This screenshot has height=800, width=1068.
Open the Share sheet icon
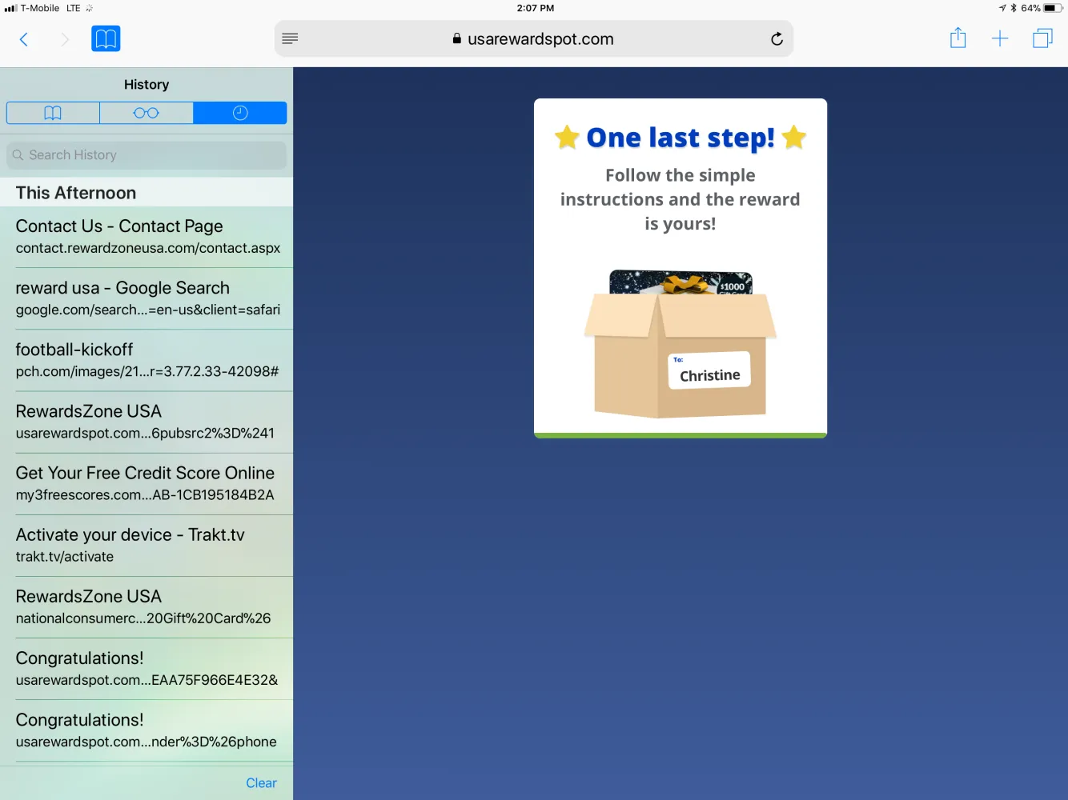(958, 38)
